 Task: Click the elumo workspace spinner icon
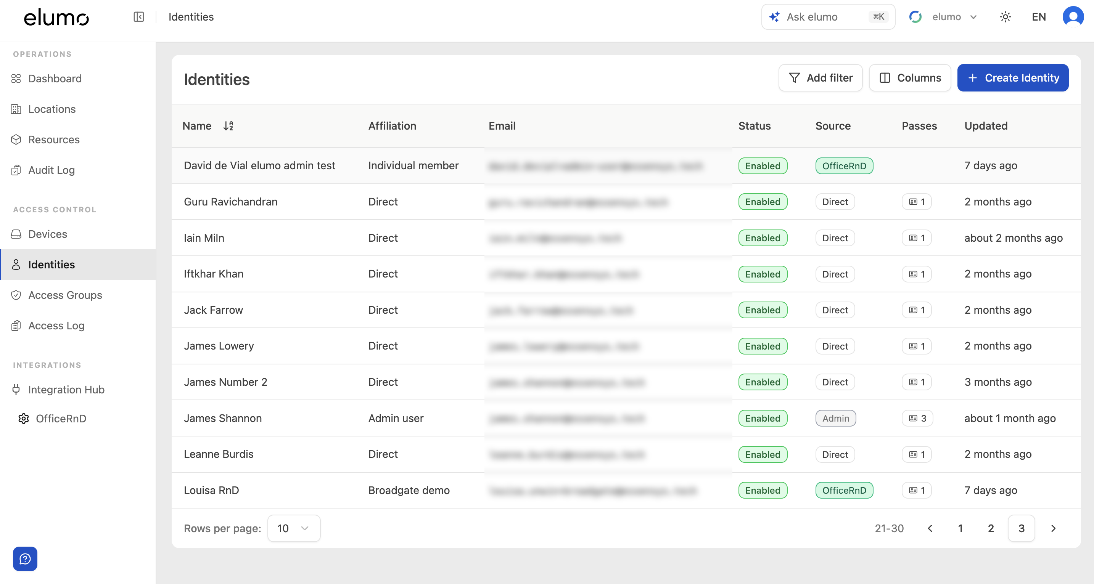[915, 17]
